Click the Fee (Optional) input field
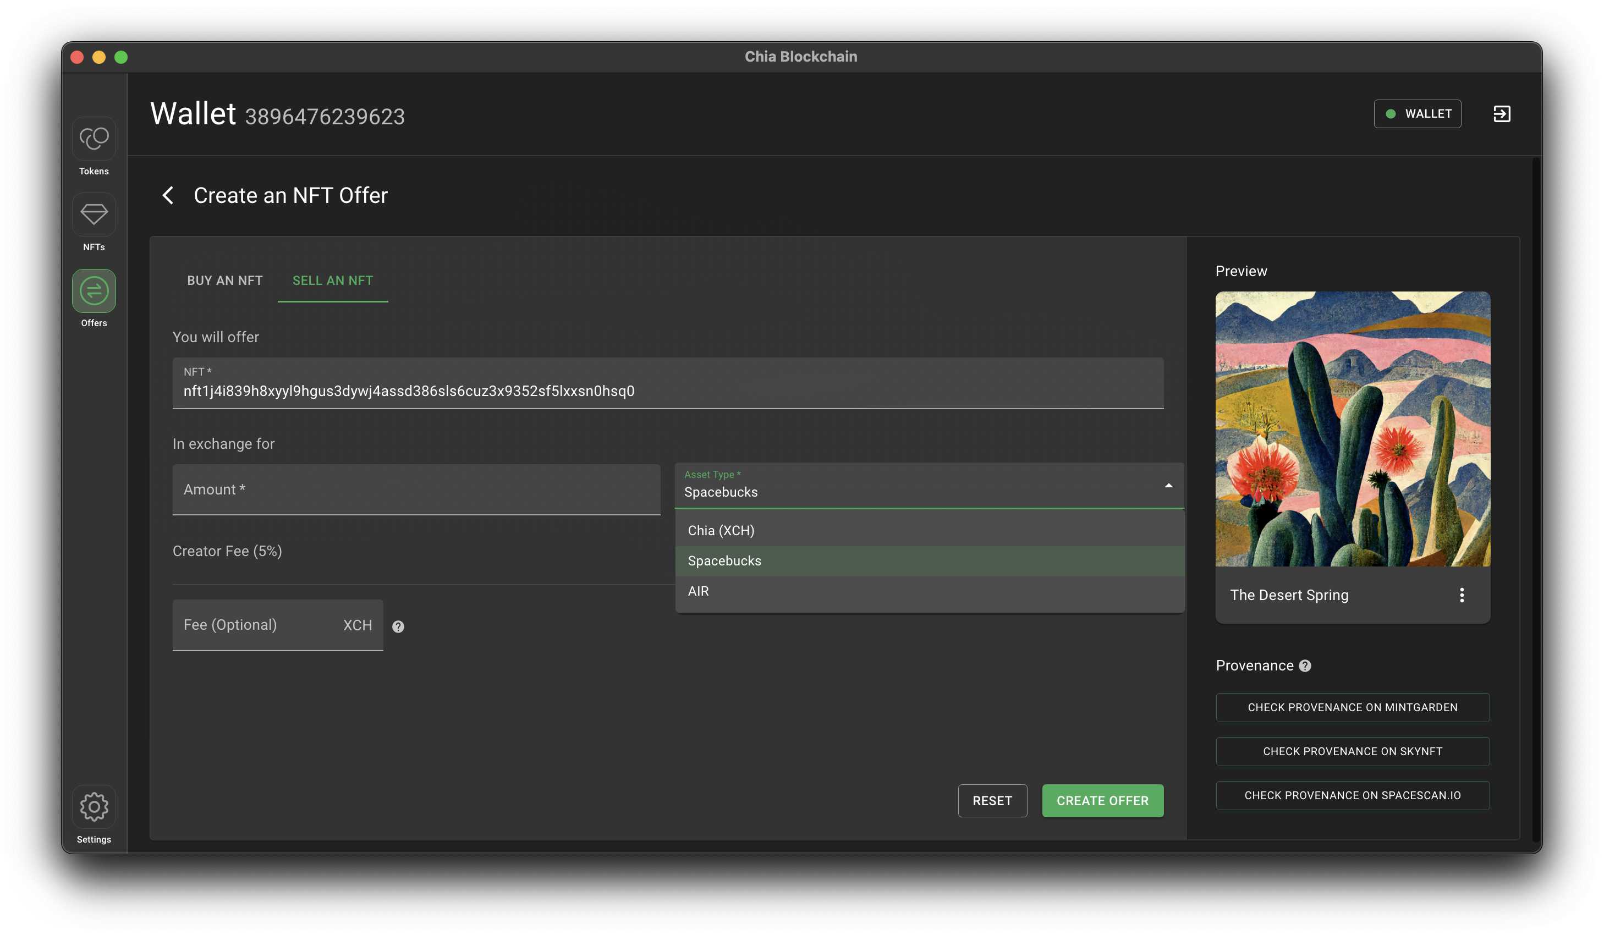The width and height of the screenshot is (1604, 935). coord(278,625)
